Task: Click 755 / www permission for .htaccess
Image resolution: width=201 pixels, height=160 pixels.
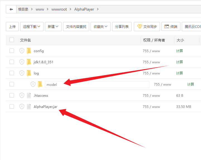Action: click(151, 96)
